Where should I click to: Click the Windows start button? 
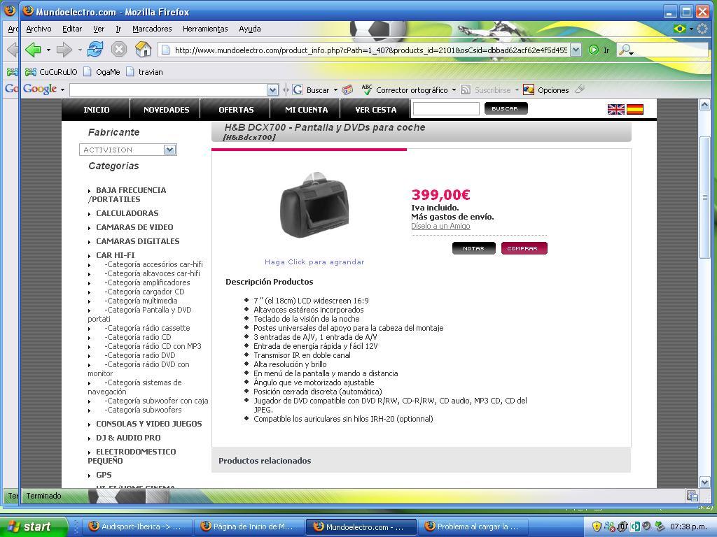(32, 527)
